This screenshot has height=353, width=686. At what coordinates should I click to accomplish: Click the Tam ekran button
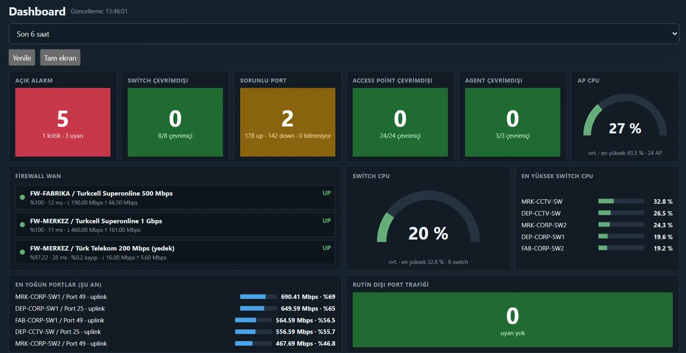60,58
